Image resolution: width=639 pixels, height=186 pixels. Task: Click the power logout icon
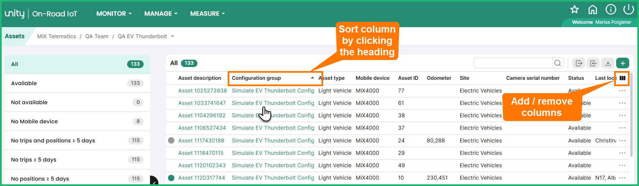629,9
